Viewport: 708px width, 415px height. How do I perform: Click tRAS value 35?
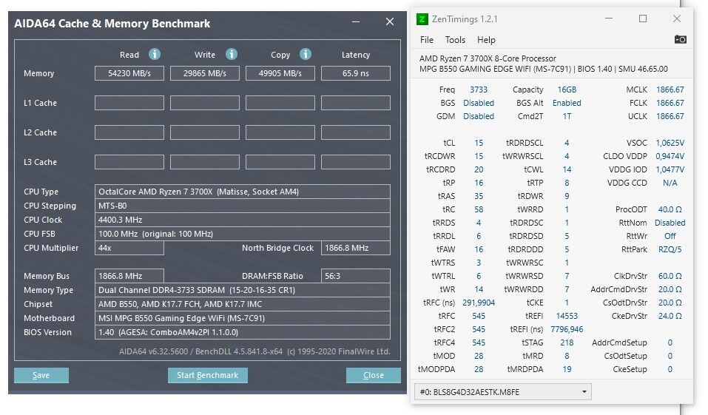tap(479, 196)
